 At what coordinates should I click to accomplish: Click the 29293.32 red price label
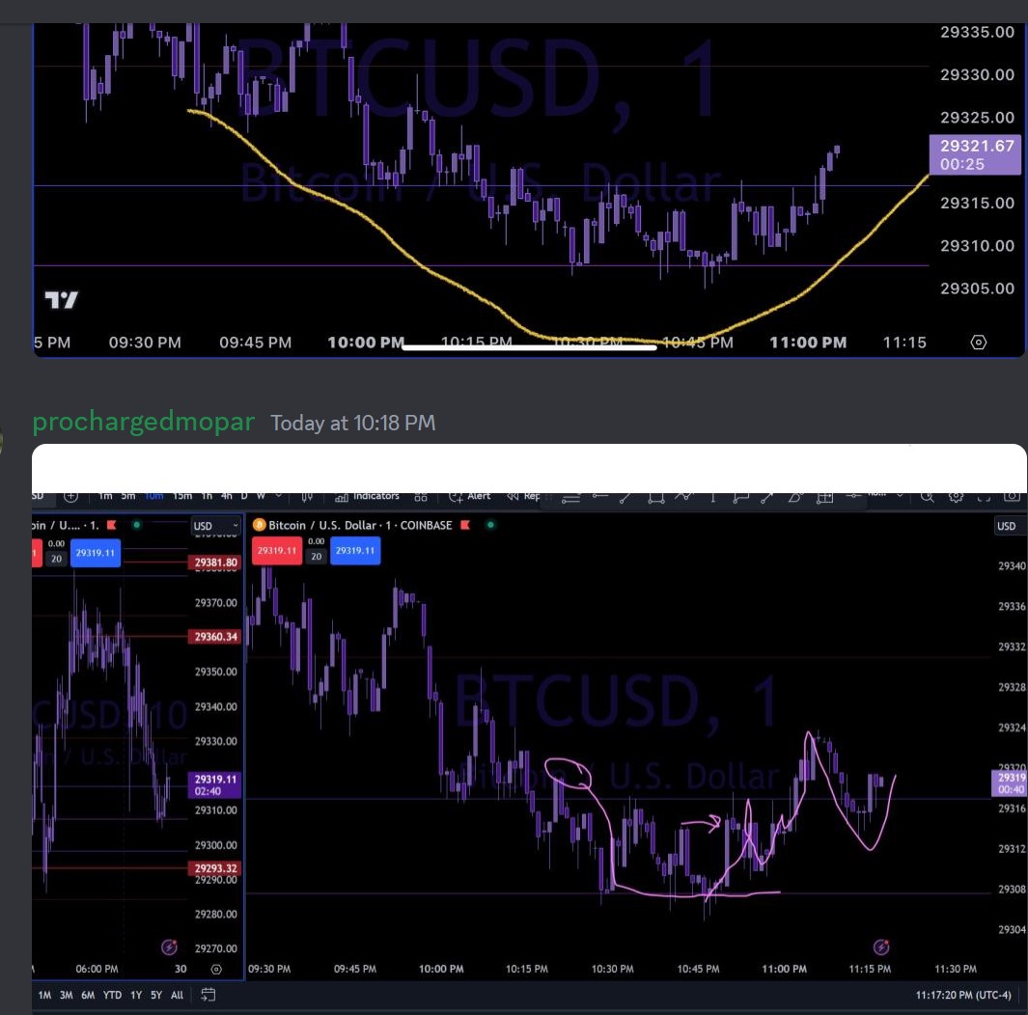215,868
